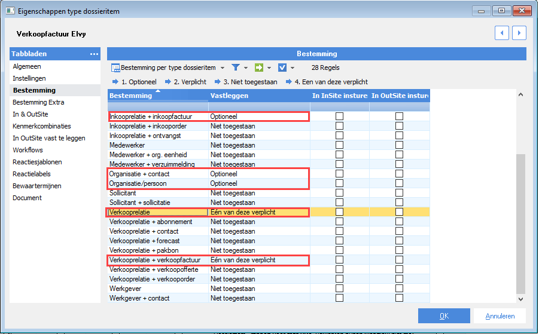Select the Medewerker + verzuimmelding row
The image size is (539, 334).
click(269, 164)
